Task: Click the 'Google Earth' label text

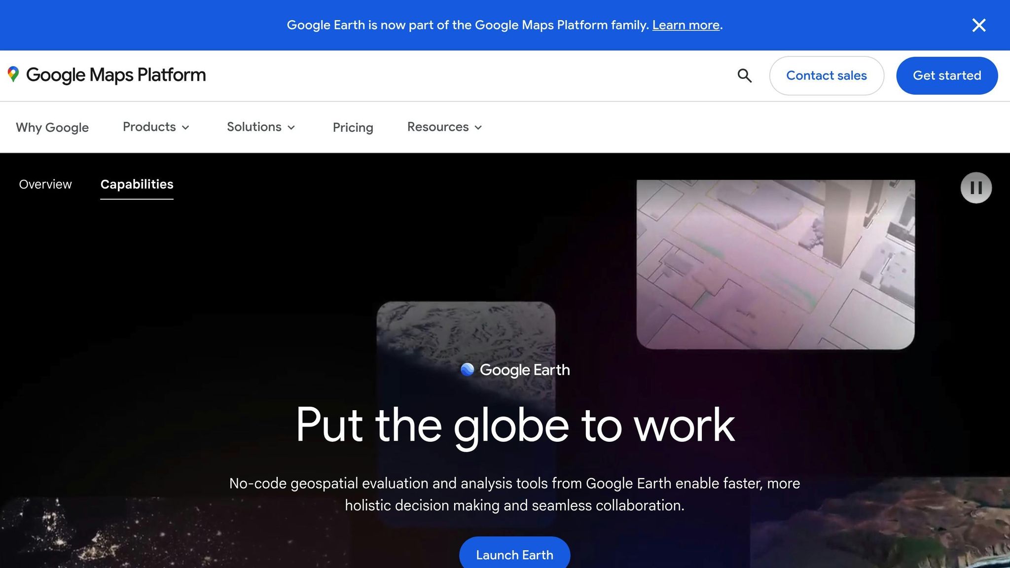Action: point(525,370)
